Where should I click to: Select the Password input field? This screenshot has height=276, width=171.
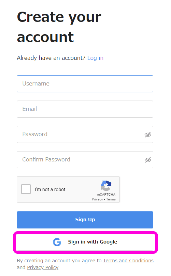point(85,134)
